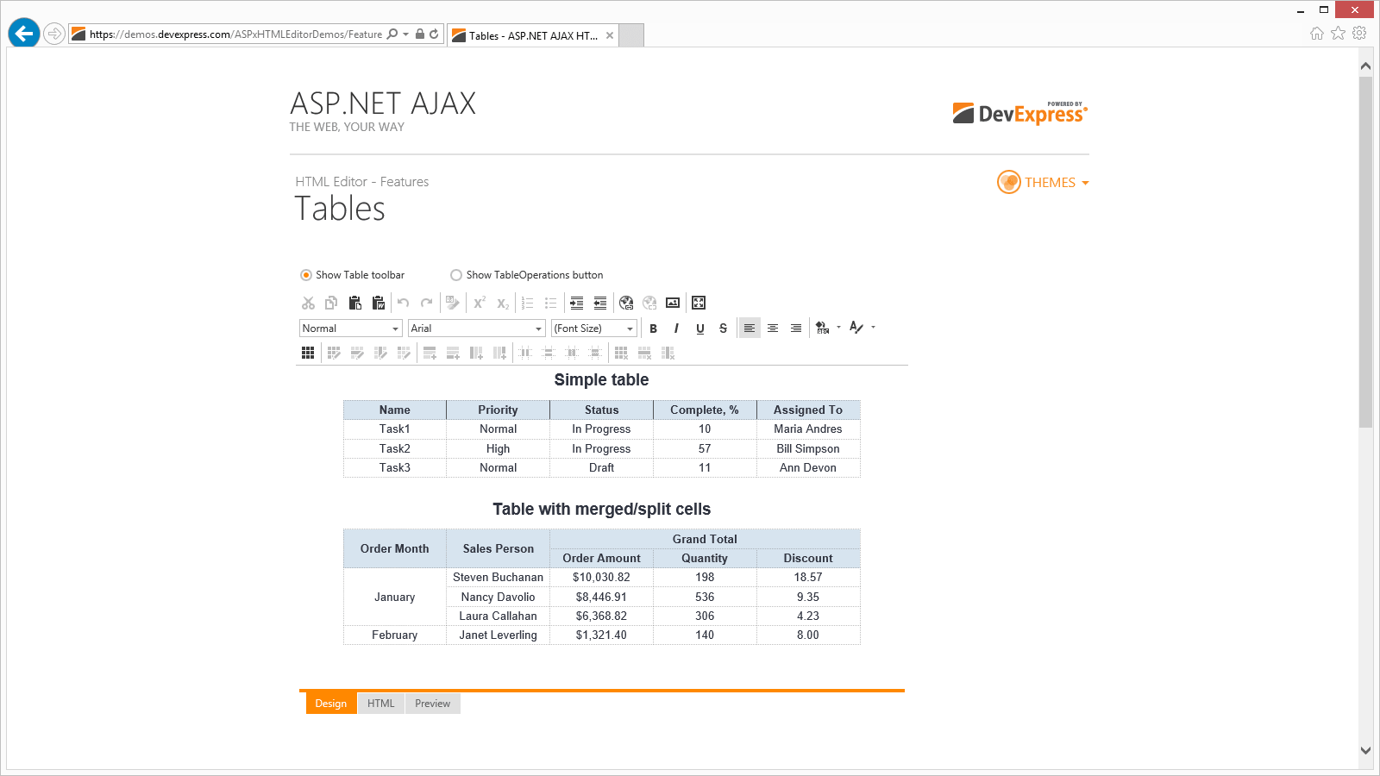The image size is (1380, 776).
Task: Open Column Properties icon
Action: (380, 353)
